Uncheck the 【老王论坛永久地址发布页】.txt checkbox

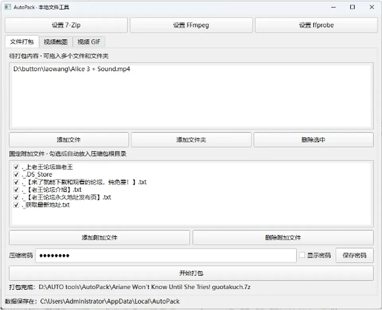click(x=16, y=197)
